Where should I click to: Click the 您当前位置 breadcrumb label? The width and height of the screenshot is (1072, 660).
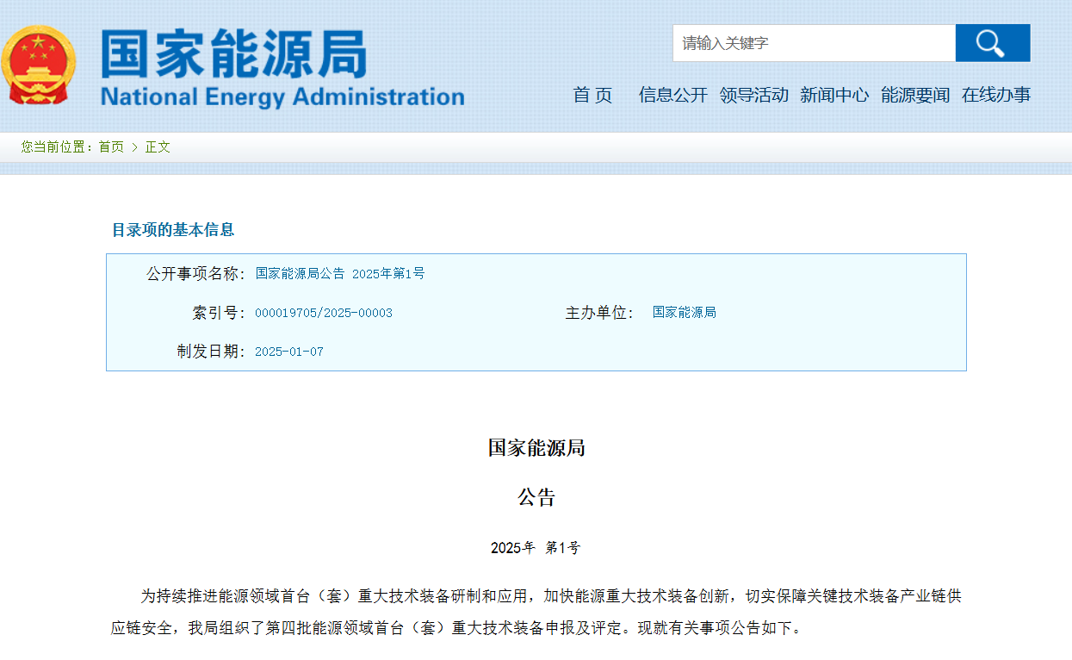pos(57,147)
